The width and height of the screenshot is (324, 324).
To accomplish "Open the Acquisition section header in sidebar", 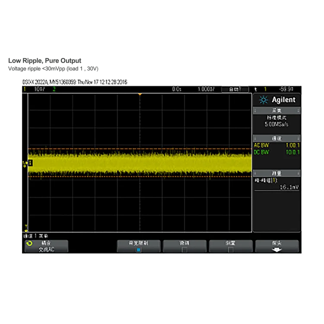I will [276, 111].
